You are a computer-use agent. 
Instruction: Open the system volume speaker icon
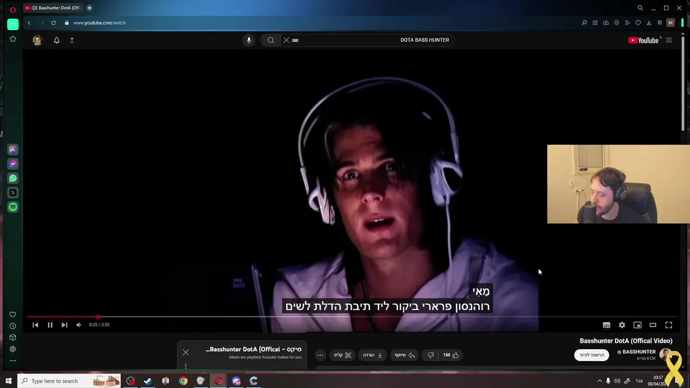(x=617, y=381)
